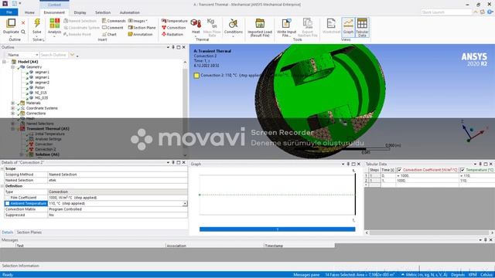
Task: Click the Annotation tool
Action: [140, 34]
